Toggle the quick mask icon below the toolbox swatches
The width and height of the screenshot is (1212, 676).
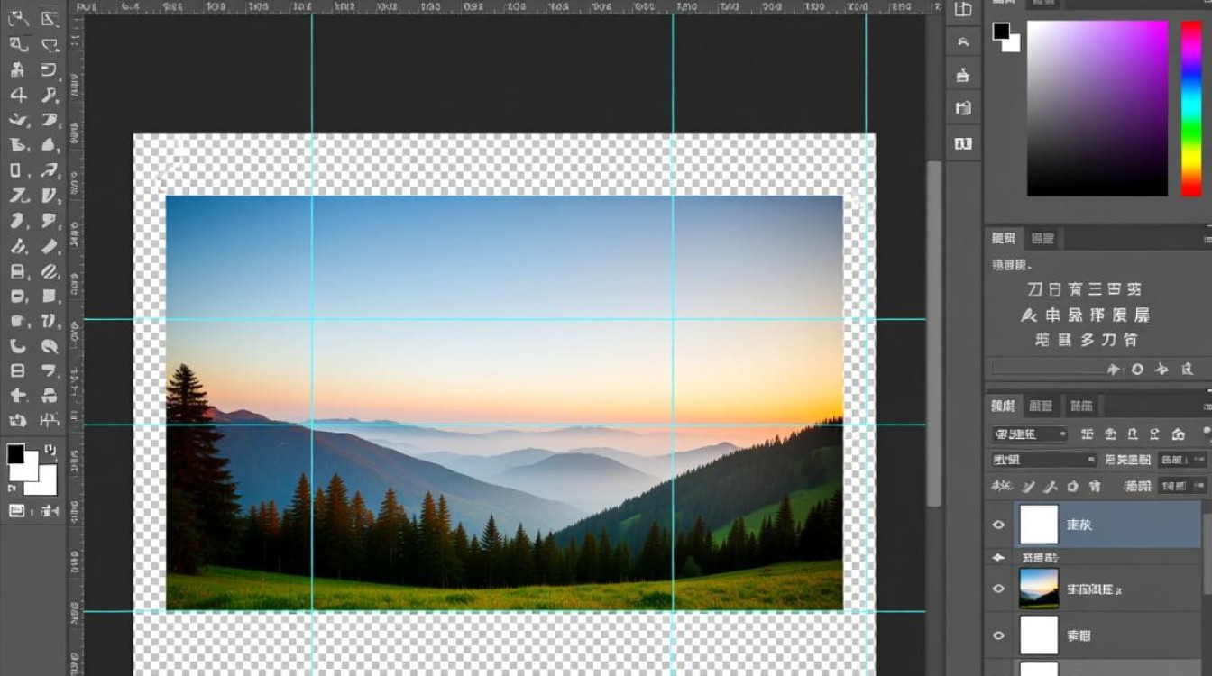click(16, 510)
